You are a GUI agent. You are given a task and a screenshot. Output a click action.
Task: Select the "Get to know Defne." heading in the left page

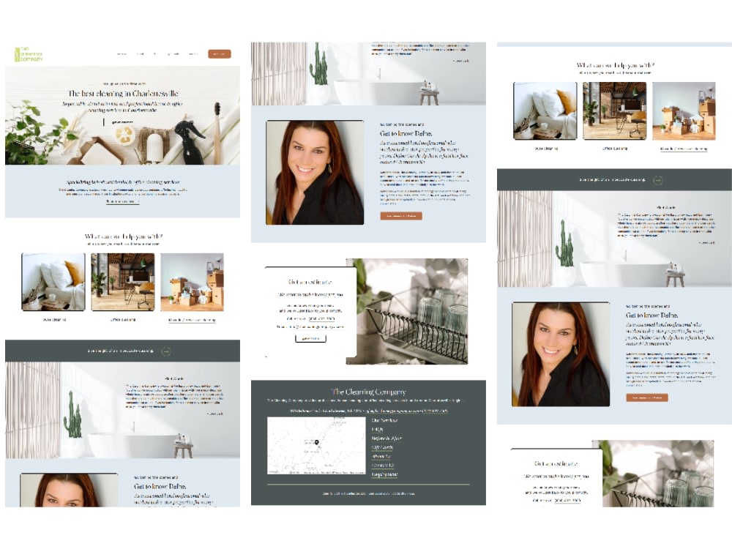(x=160, y=486)
